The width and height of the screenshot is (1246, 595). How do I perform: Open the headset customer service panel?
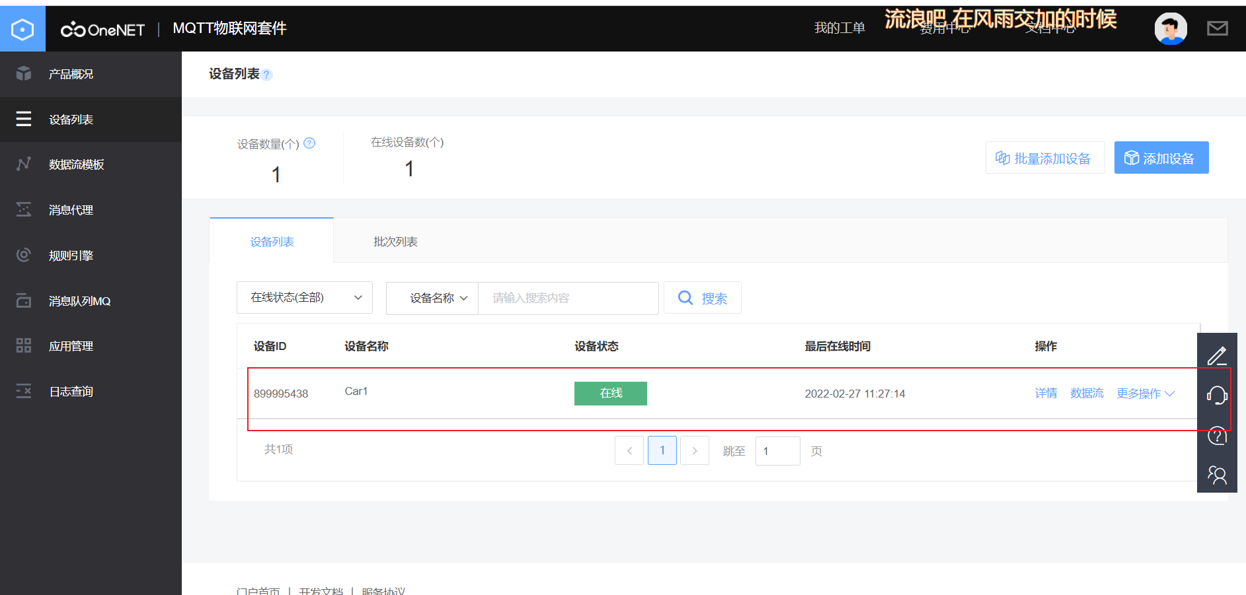(1217, 396)
